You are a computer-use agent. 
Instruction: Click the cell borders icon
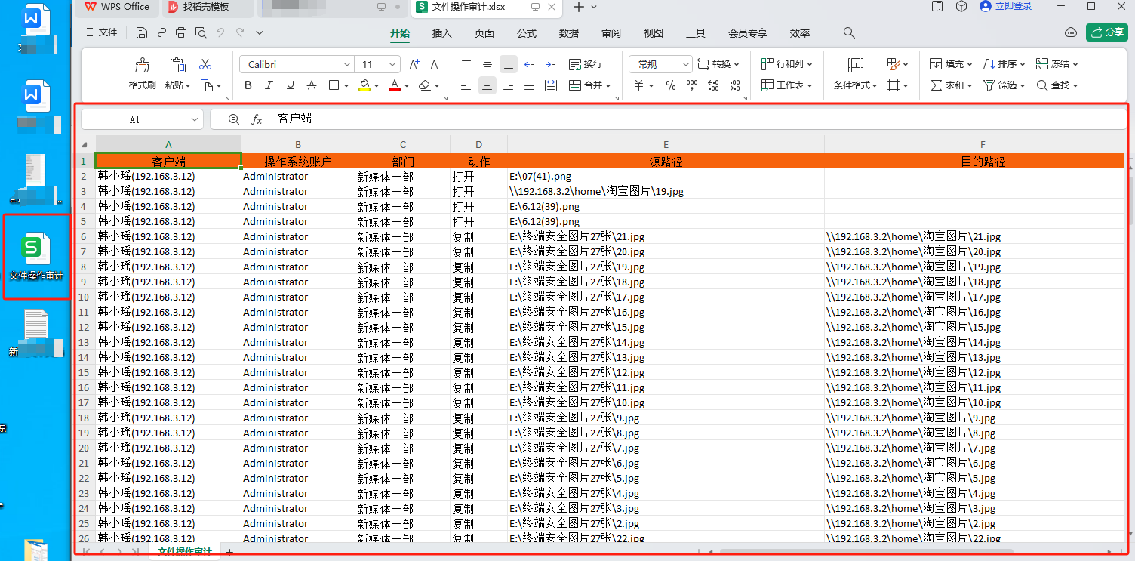[334, 85]
